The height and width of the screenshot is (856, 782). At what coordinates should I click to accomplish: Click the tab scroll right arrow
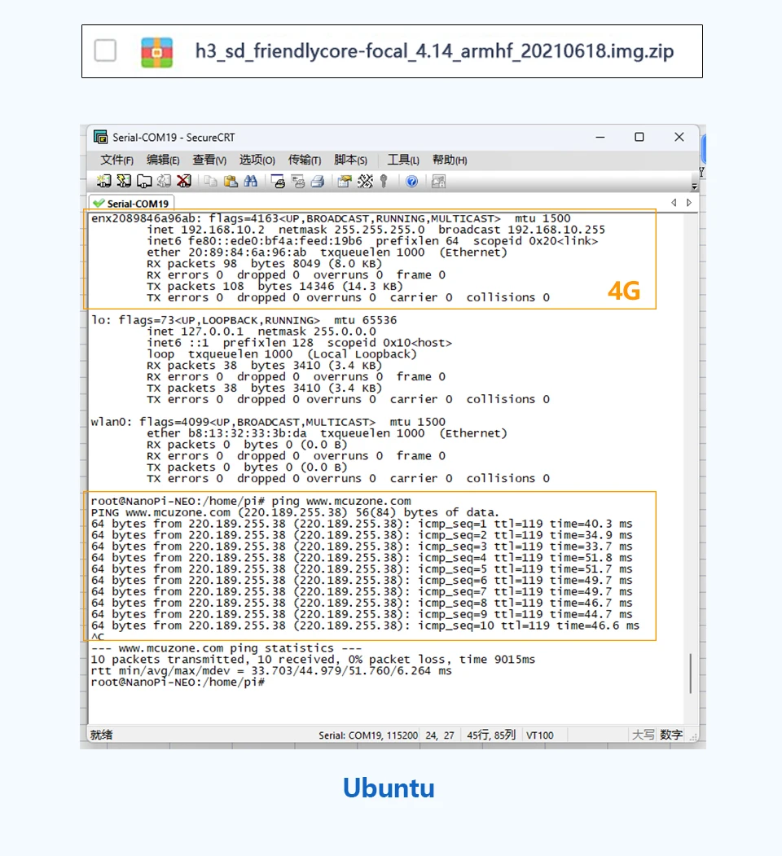tap(689, 203)
